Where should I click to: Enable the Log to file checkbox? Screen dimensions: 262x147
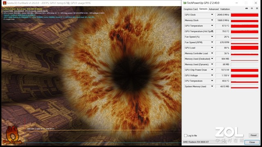185,136
